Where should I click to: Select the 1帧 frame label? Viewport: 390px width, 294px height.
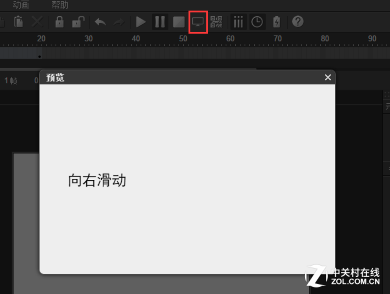11,80
